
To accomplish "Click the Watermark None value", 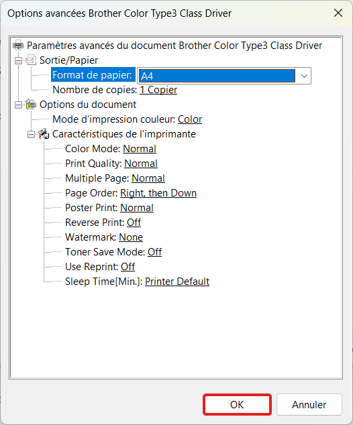I will click(131, 237).
